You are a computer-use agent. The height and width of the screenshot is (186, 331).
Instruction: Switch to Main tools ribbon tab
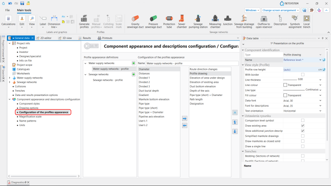[24, 10]
